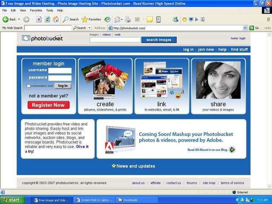
Task: Click the green arrow beside the blog link
Action: 232,150
